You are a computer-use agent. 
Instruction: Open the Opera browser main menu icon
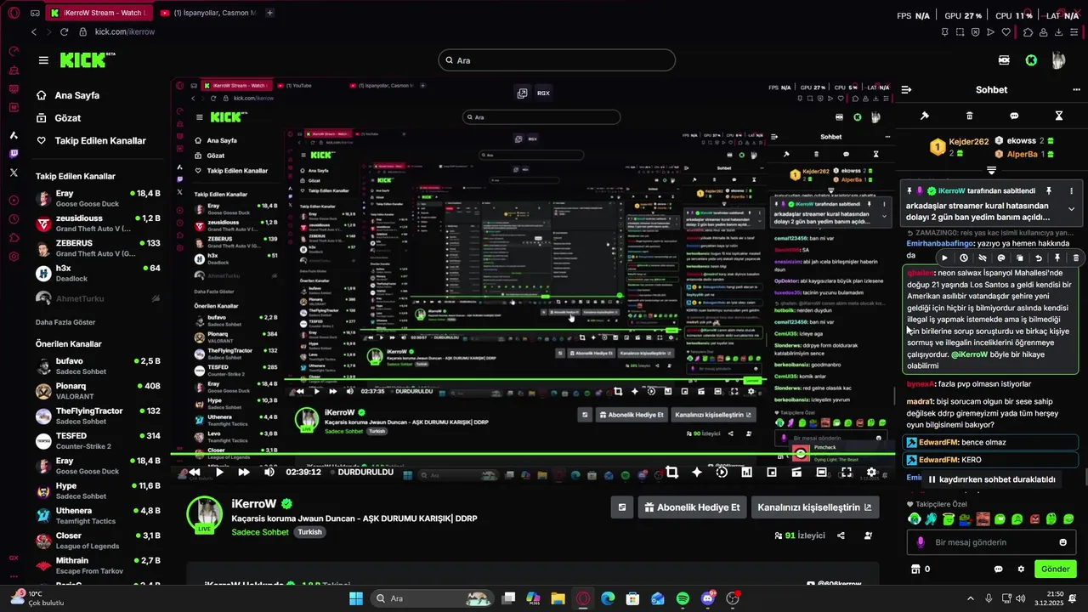coord(13,13)
